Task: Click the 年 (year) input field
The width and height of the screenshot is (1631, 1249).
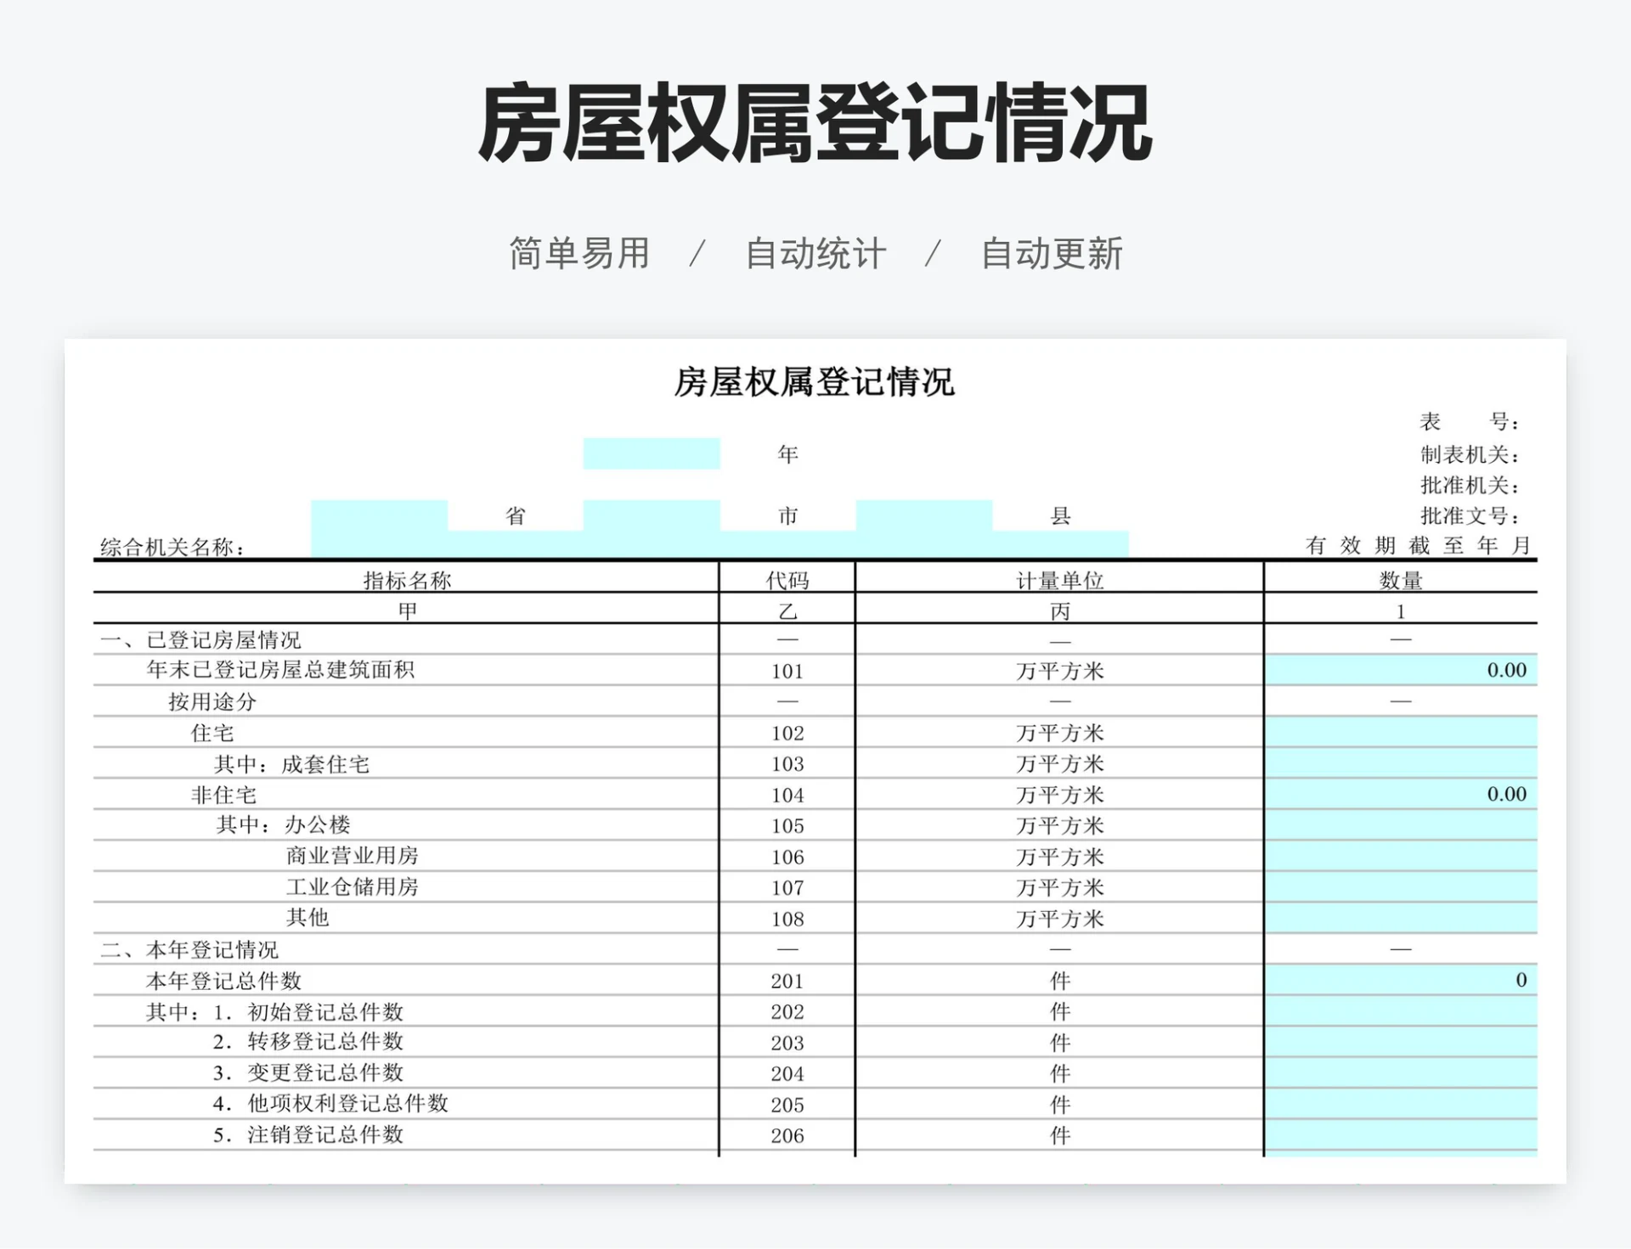Action: pyautogui.click(x=652, y=453)
